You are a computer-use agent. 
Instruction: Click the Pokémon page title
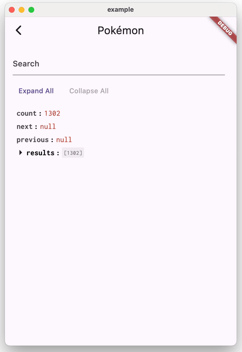[121, 30]
